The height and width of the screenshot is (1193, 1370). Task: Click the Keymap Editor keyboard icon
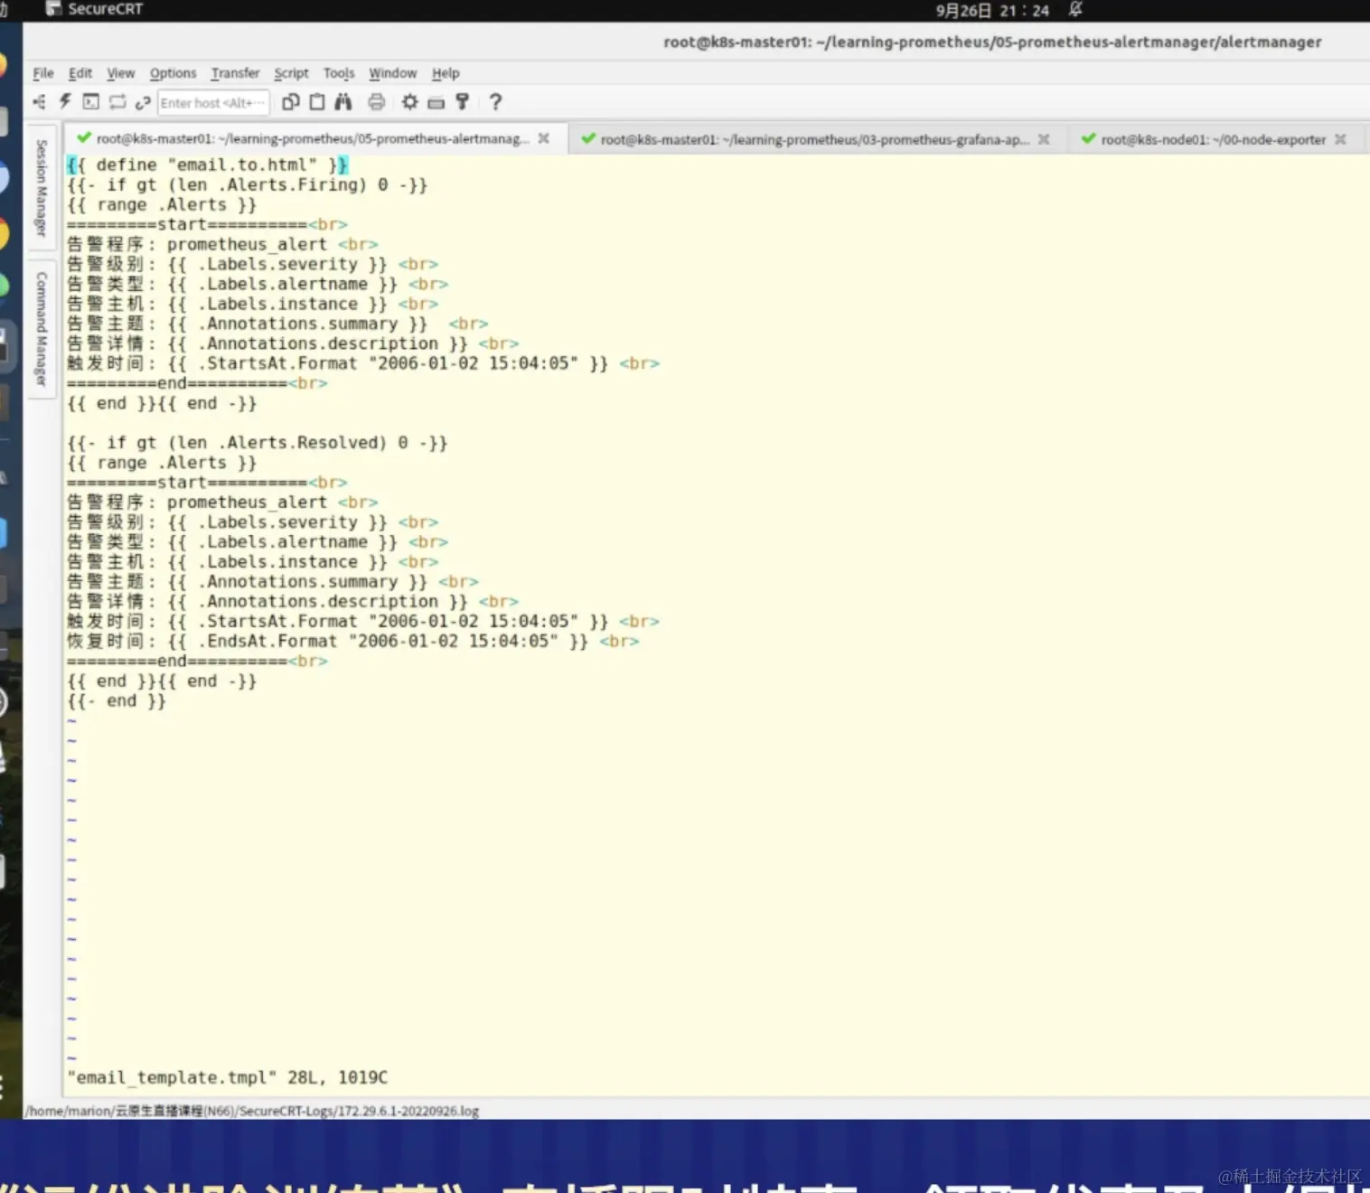[x=436, y=103]
